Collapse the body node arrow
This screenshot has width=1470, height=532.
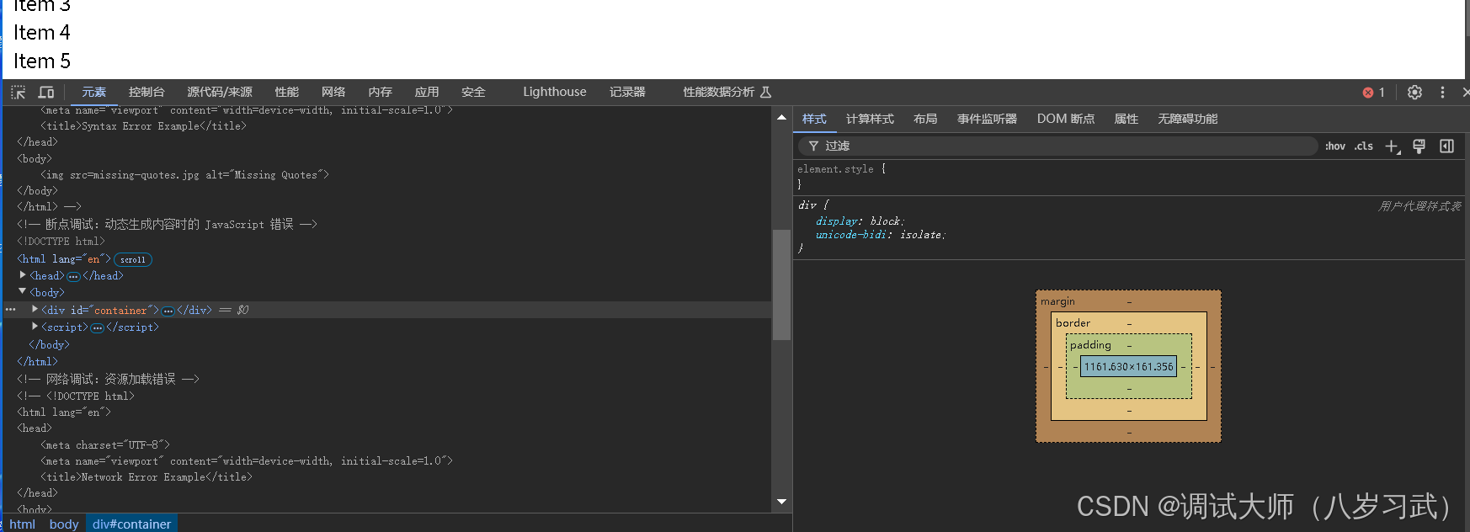point(23,291)
